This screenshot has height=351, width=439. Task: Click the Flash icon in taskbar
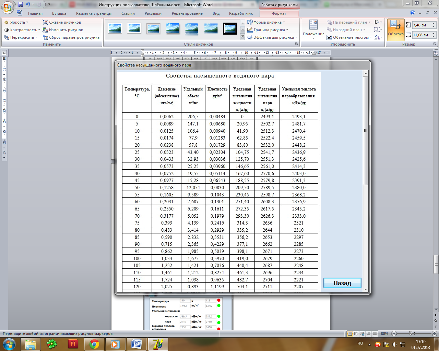(73, 344)
